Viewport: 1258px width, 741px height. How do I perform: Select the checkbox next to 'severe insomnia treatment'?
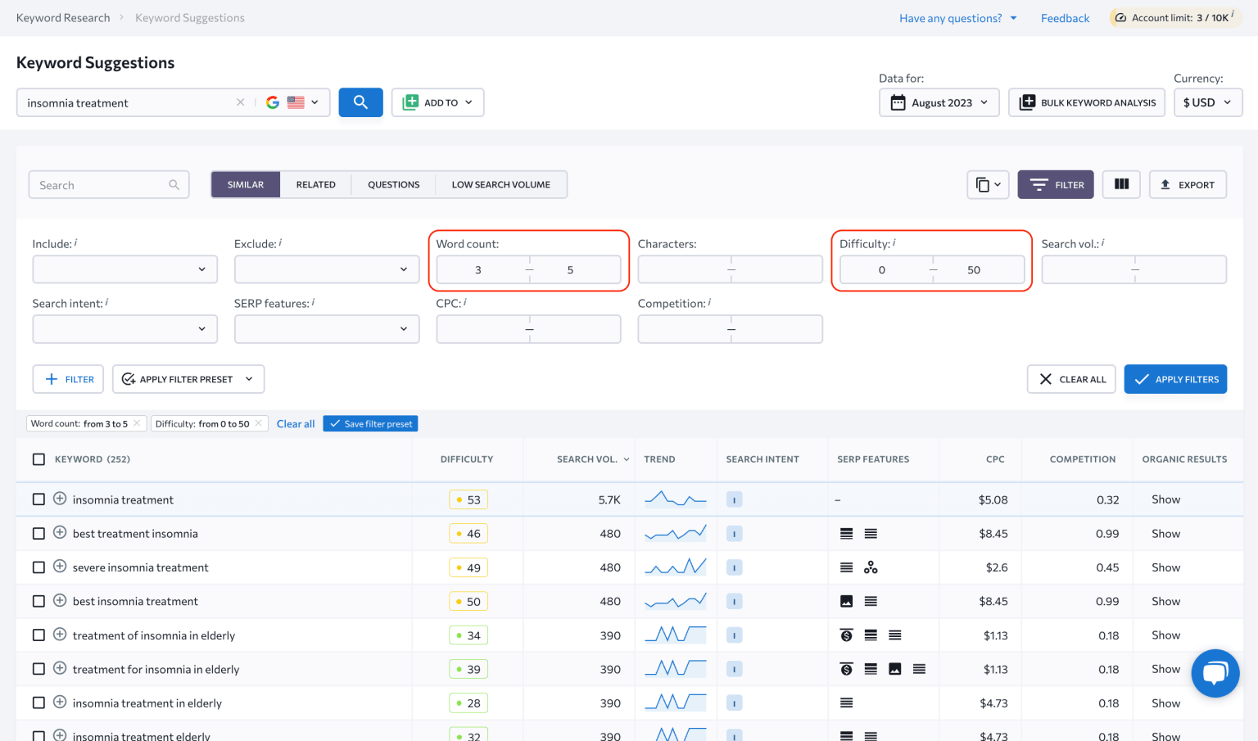click(x=38, y=567)
